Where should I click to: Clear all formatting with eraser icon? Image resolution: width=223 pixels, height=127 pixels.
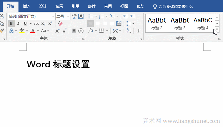click(60, 23)
